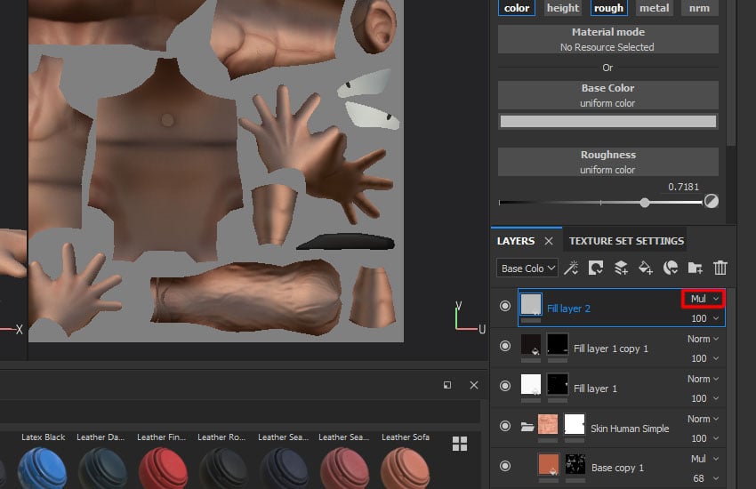This screenshot has height=489, width=756.
Task: Hide the Fill layer 2 layer
Action: (x=505, y=306)
